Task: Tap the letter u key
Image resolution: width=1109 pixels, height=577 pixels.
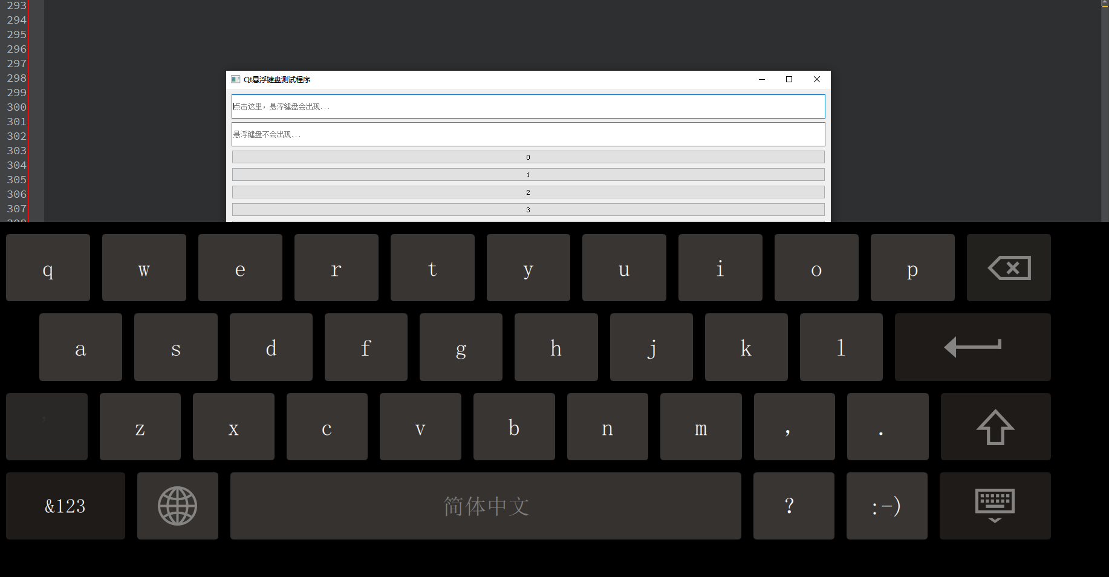Action: click(x=624, y=268)
